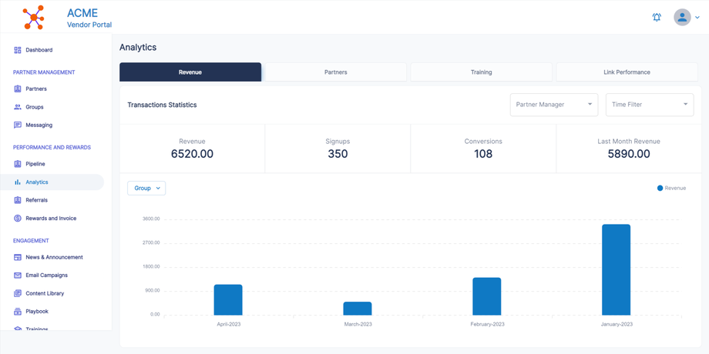The width and height of the screenshot is (709, 354).
Task: Click the Groups people icon
Action: click(x=18, y=107)
